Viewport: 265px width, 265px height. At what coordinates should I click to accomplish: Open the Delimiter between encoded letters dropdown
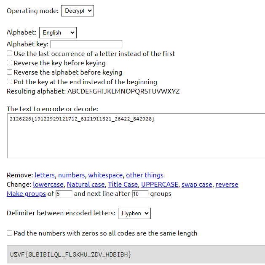point(134,214)
